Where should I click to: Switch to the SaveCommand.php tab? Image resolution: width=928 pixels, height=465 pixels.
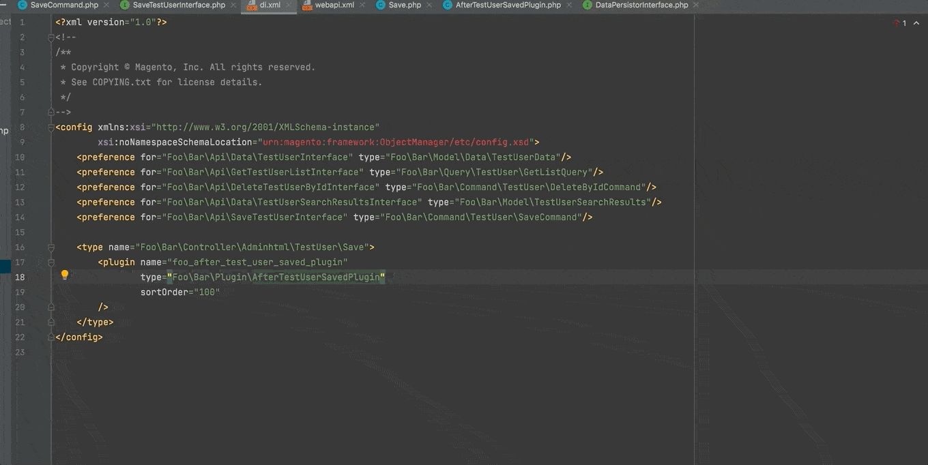coord(64,5)
